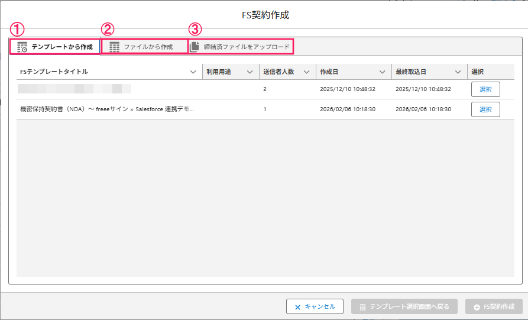Click 最終取込日 cell 2025/12/10 10:48:32
The width and height of the screenshot is (528, 320).
(x=423, y=89)
